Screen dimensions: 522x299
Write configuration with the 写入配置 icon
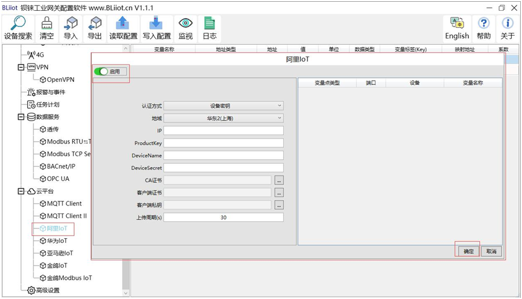point(157,28)
